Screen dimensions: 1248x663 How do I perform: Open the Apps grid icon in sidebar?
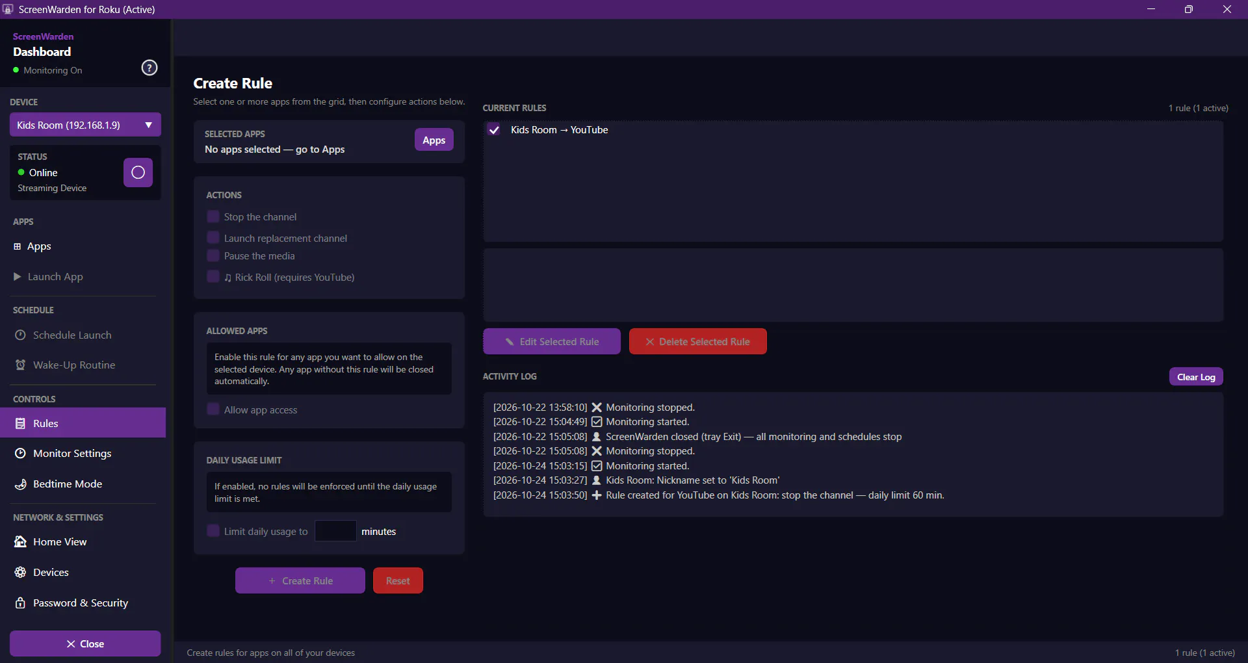click(x=18, y=246)
